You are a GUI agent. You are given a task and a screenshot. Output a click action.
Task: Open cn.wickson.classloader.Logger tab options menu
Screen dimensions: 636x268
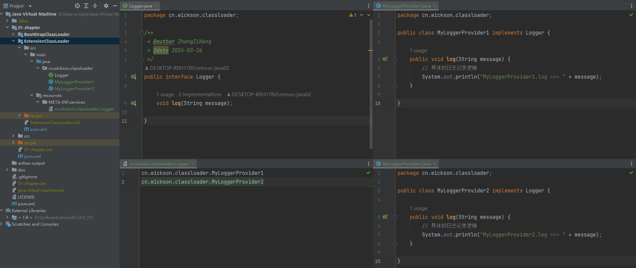tap(369, 164)
